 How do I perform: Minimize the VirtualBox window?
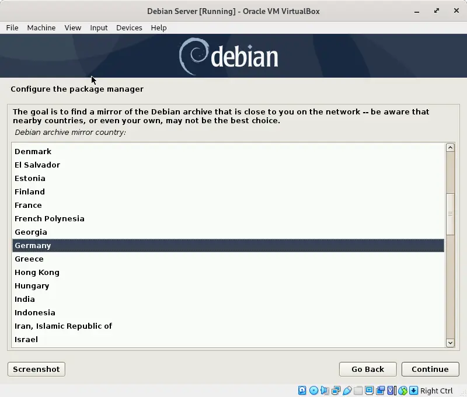[x=417, y=11]
